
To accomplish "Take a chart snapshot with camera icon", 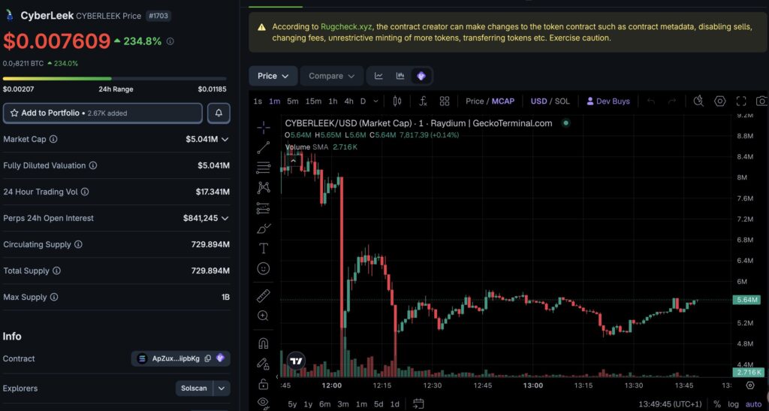I will 761,101.
